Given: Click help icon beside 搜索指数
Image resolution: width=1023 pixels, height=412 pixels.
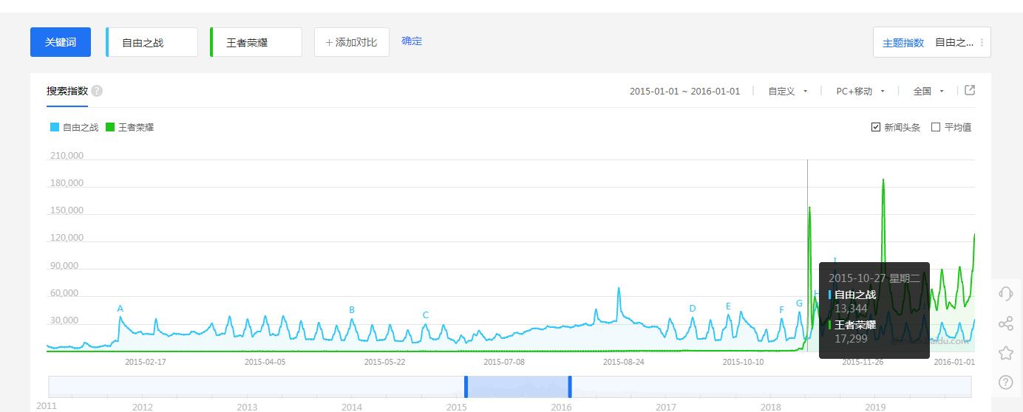Looking at the screenshot, I should (97, 91).
